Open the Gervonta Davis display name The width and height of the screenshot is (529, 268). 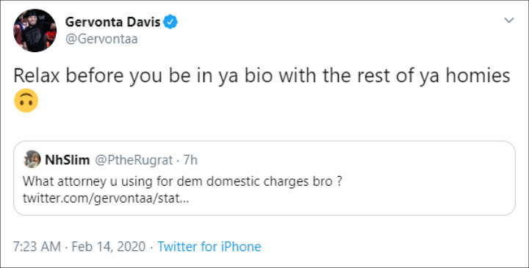(112, 22)
